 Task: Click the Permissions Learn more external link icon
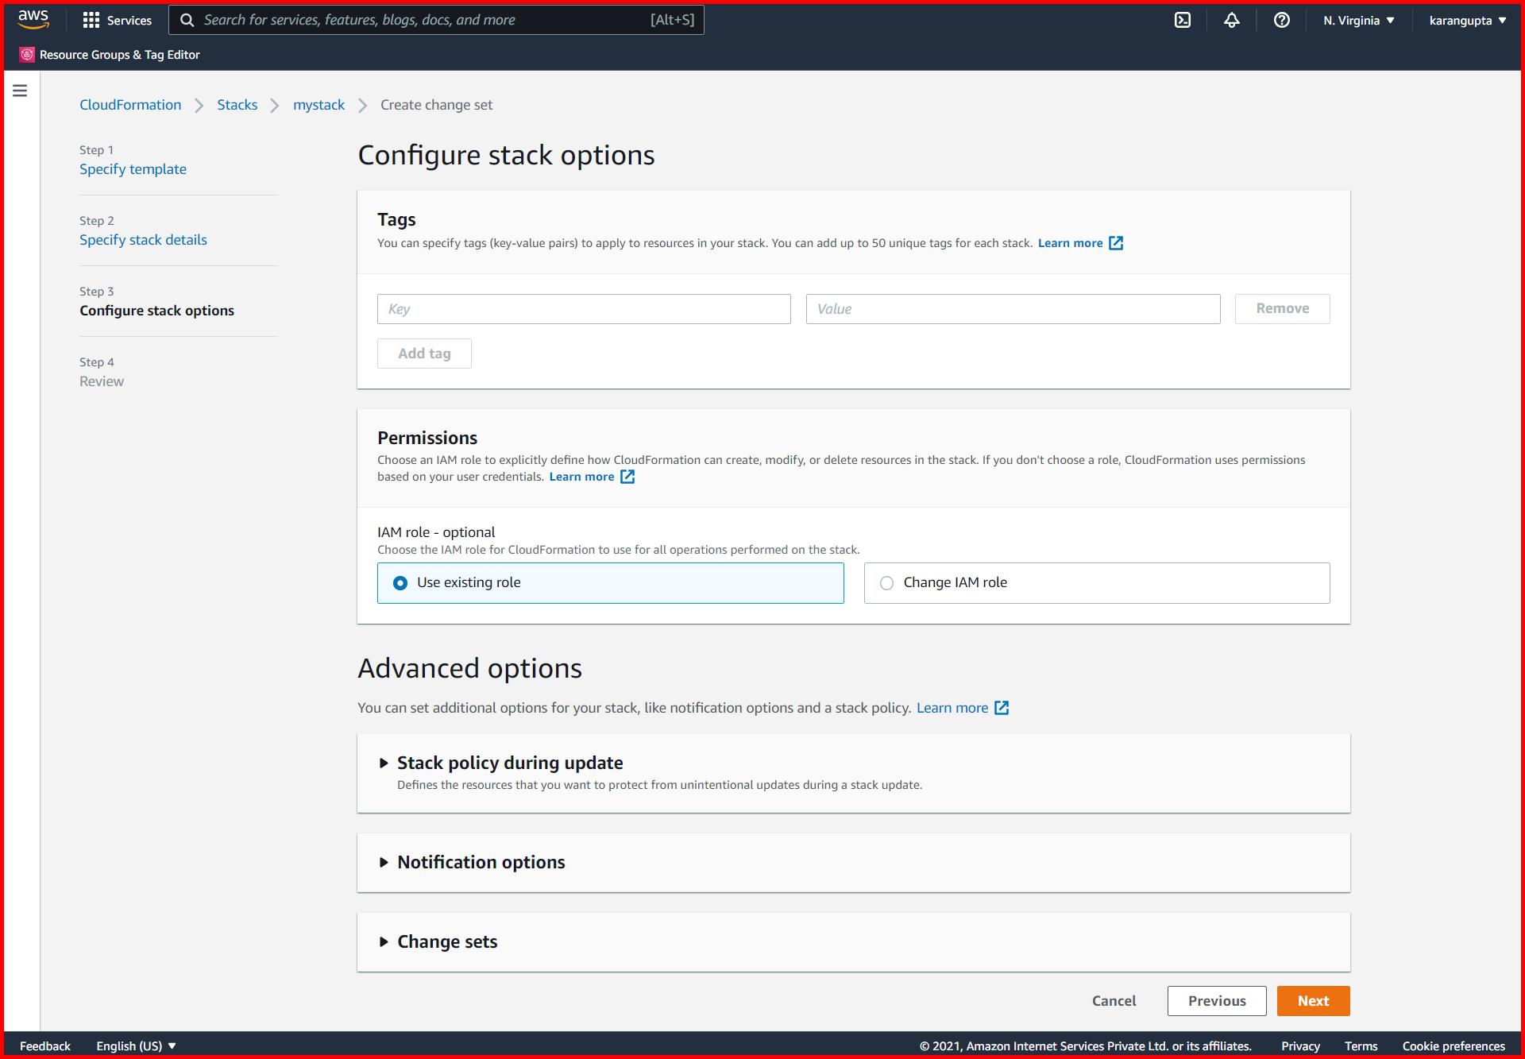click(x=627, y=477)
